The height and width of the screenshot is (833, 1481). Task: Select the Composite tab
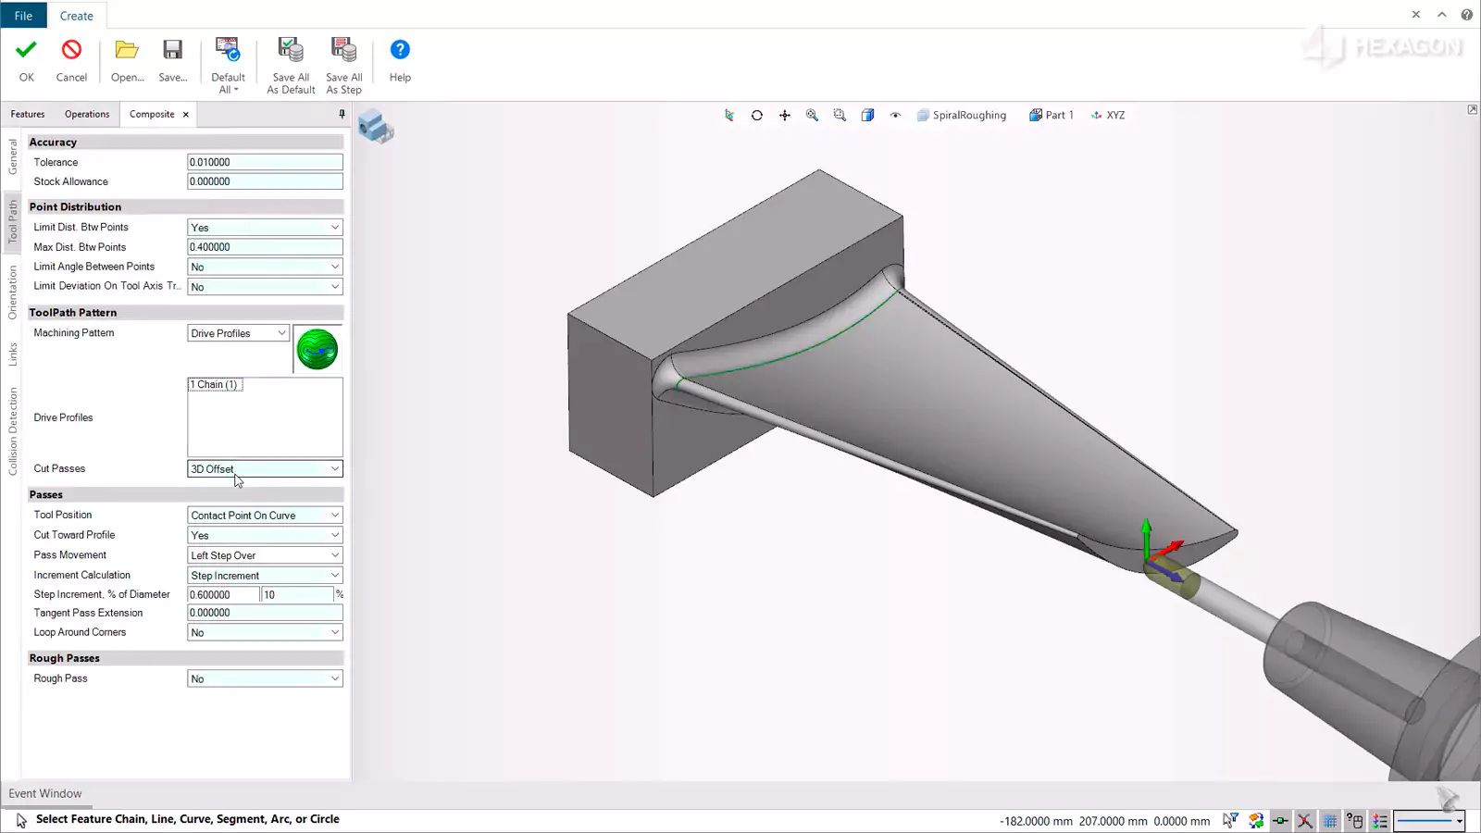point(152,114)
